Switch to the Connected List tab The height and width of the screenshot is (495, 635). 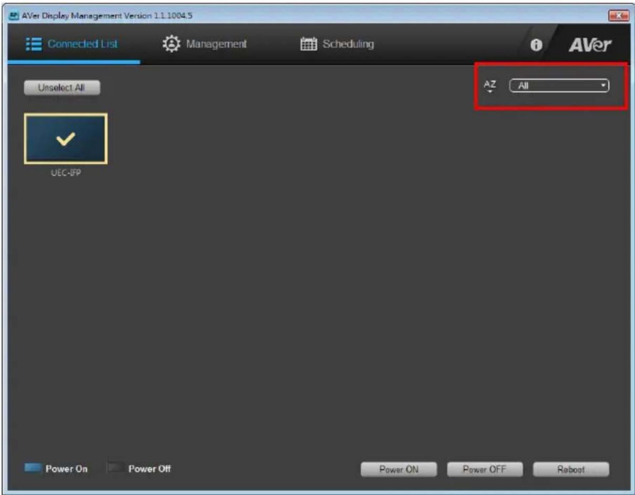pos(72,44)
